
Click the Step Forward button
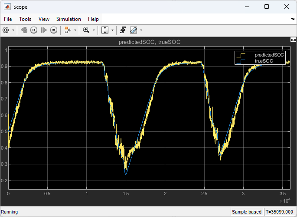pyautogui.click(x=43, y=30)
